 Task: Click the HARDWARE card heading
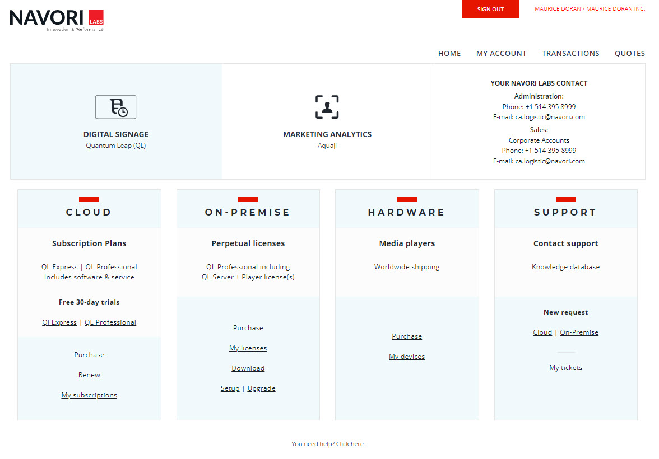[x=406, y=212]
